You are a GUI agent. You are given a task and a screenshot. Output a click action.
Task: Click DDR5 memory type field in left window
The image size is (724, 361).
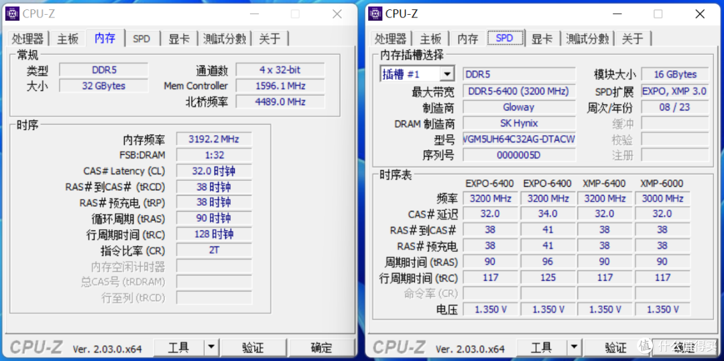104,70
